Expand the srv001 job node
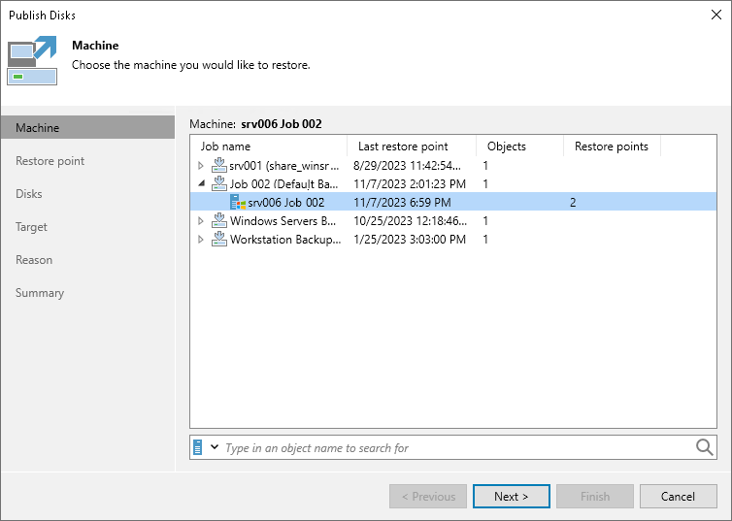 tap(201, 165)
